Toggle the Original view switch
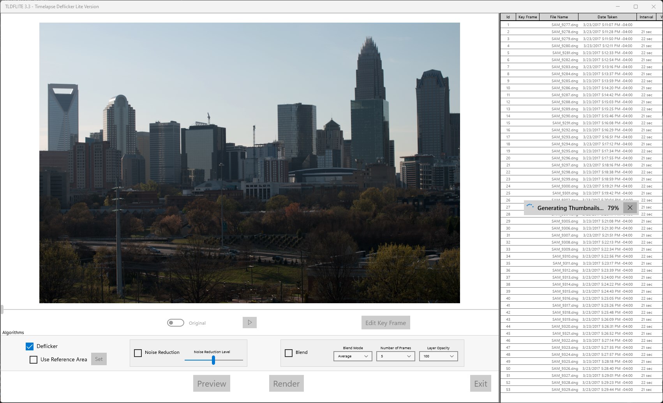Viewport: 663px width, 403px height. click(176, 323)
